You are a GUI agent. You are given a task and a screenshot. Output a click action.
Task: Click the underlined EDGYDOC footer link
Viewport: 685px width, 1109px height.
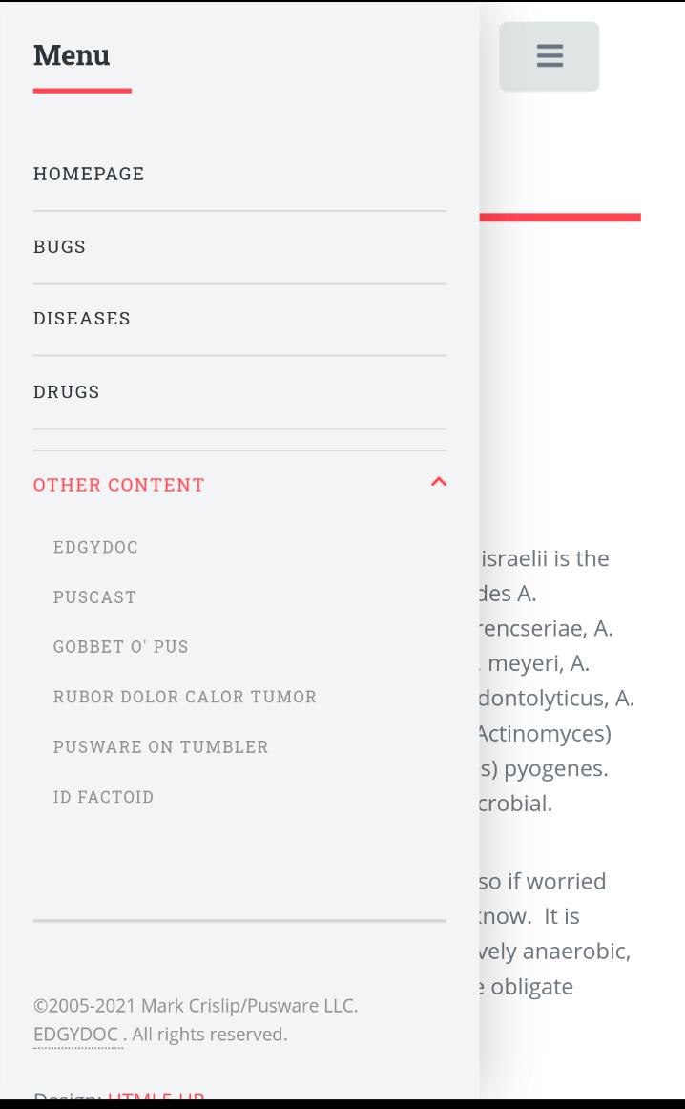tap(76, 1035)
